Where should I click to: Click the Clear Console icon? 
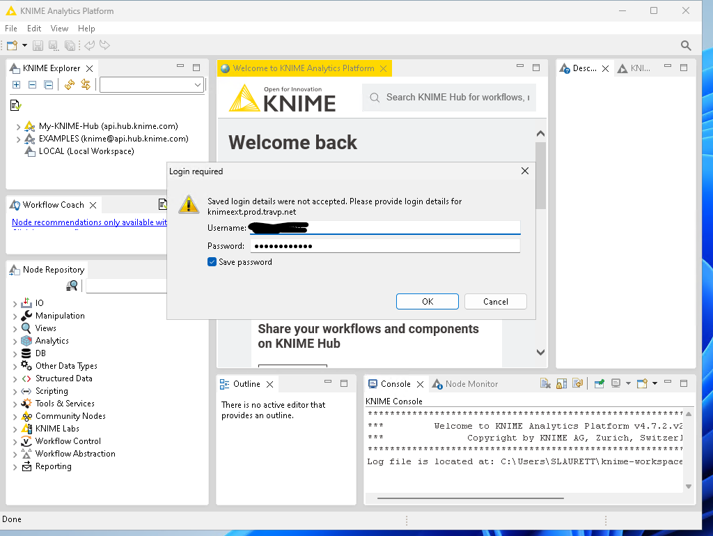pos(545,384)
